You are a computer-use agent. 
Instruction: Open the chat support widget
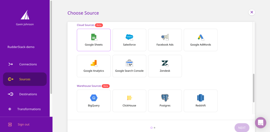click(x=260, y=123)
